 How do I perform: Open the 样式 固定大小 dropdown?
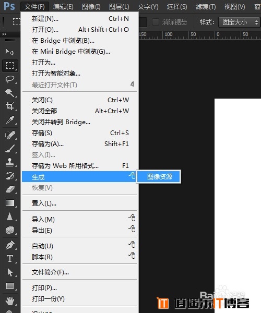coord(240,22)
